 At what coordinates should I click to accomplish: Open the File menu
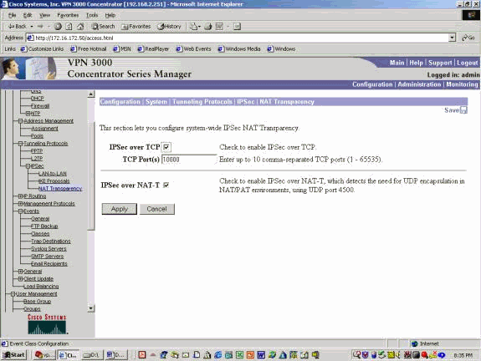[x=13, y=15]
